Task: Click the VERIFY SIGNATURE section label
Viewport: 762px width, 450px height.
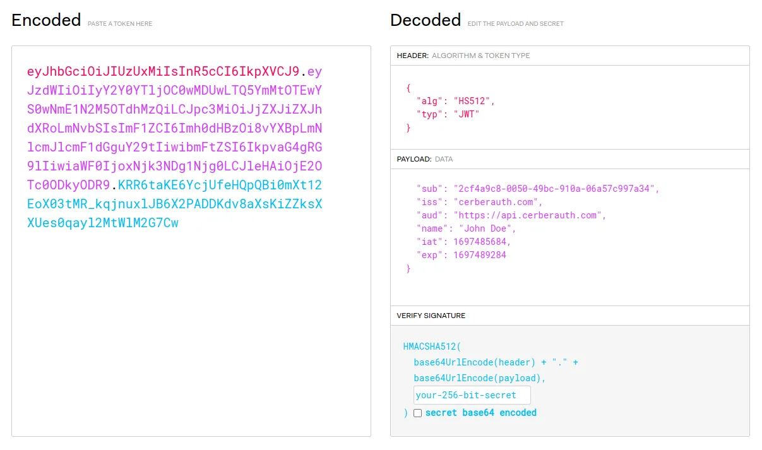Action: coord(431,316)
